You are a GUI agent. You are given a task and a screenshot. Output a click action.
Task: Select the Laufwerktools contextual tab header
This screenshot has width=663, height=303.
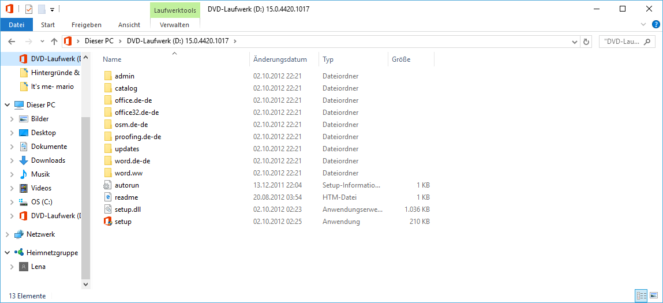click(175, 10)
